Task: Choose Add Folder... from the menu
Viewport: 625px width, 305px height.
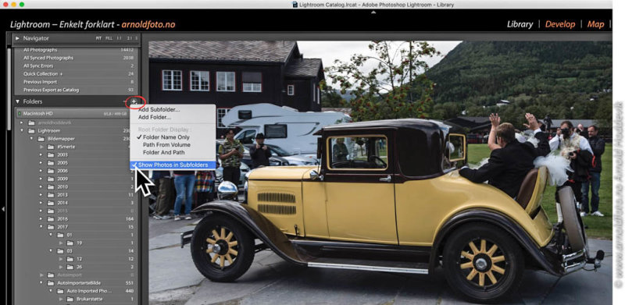Action: click(x=155, y=118)
